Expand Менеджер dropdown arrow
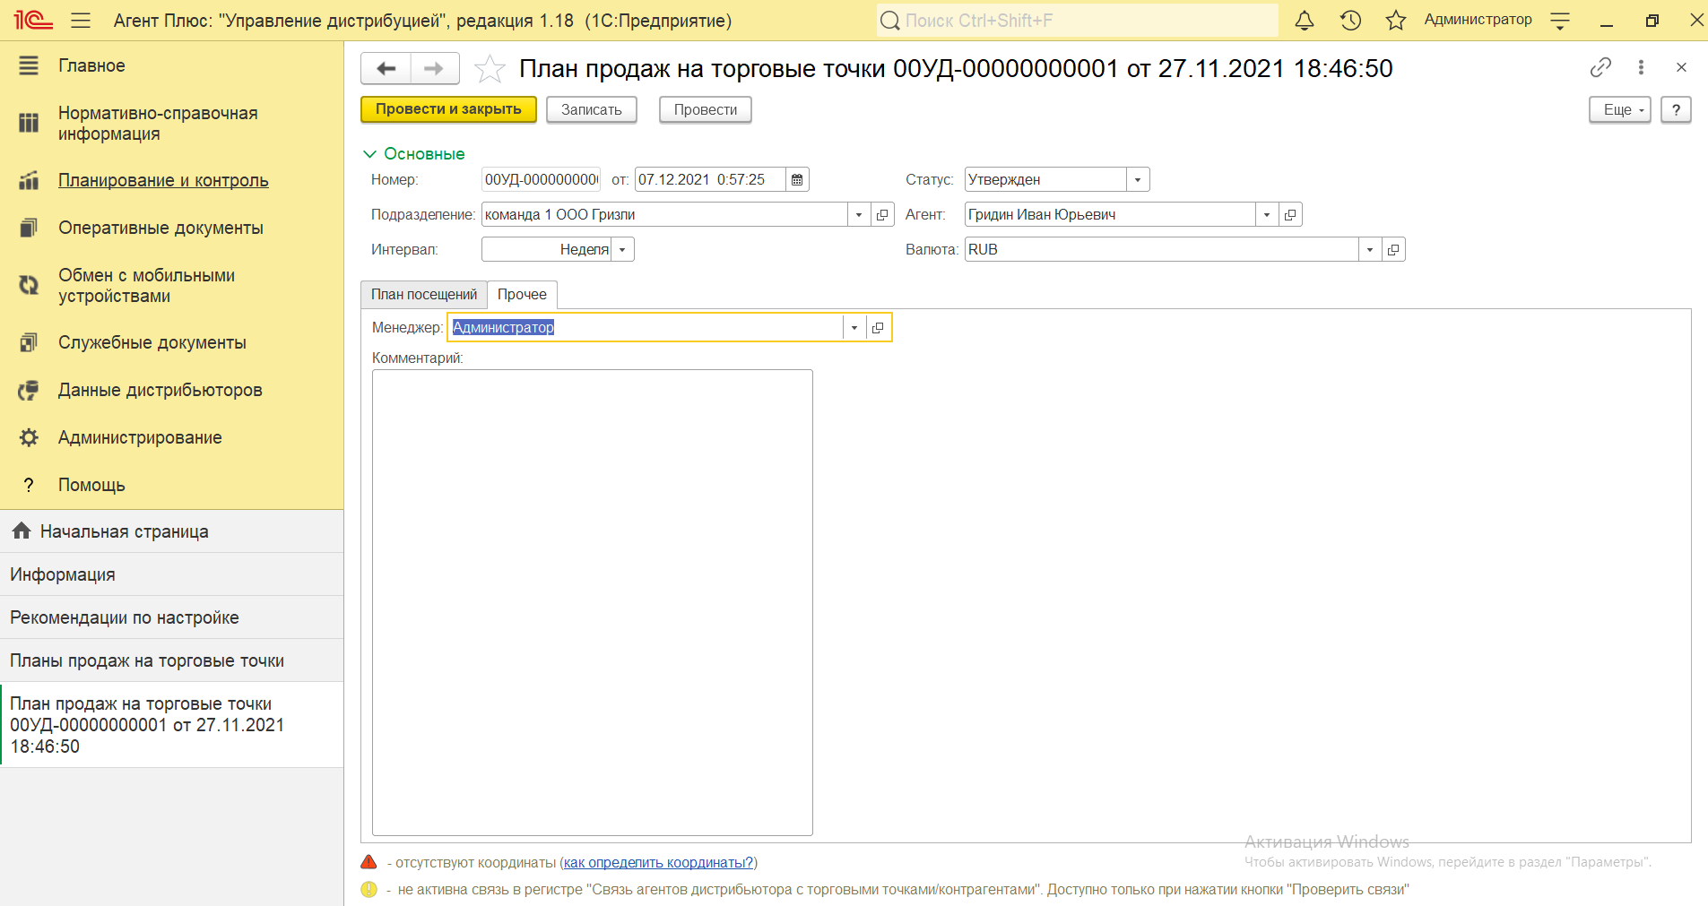This screenshot has width=1708, height=906. [x=854, y=327]
